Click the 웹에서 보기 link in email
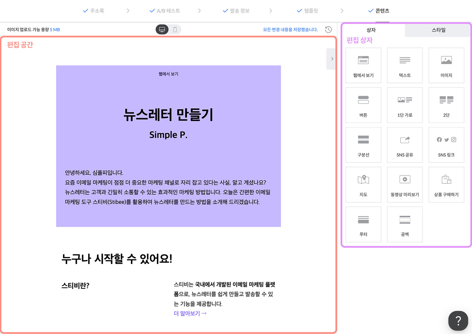This screenshot has width=472, height=334. (168, 74)
